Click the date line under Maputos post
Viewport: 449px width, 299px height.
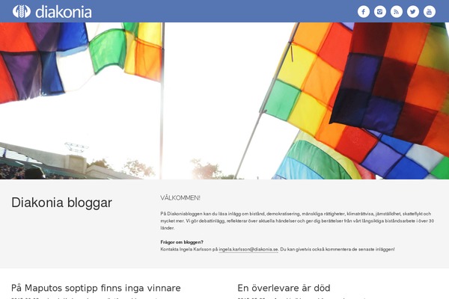pos(86,298)
